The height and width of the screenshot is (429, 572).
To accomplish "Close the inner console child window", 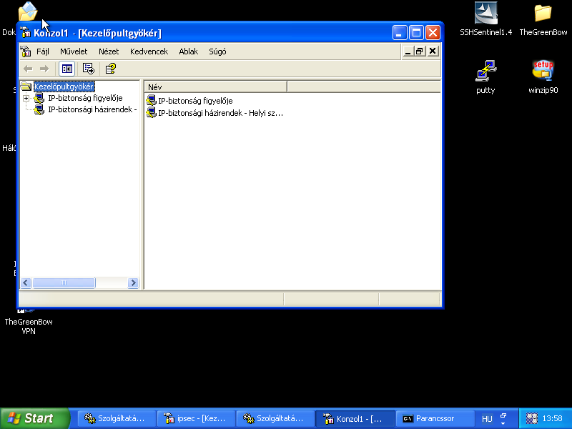I will (x=433, y=51).
